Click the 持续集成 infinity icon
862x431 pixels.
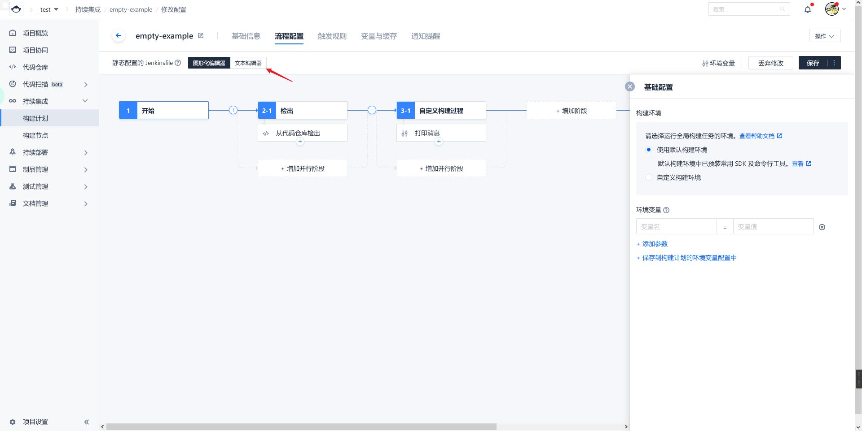(x=12, y=101)
